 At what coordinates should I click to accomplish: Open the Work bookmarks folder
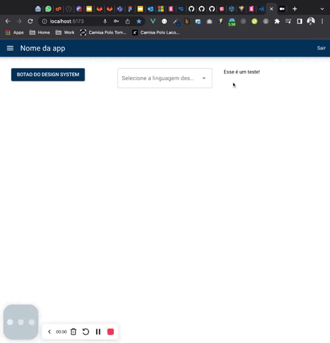point(65,32)
